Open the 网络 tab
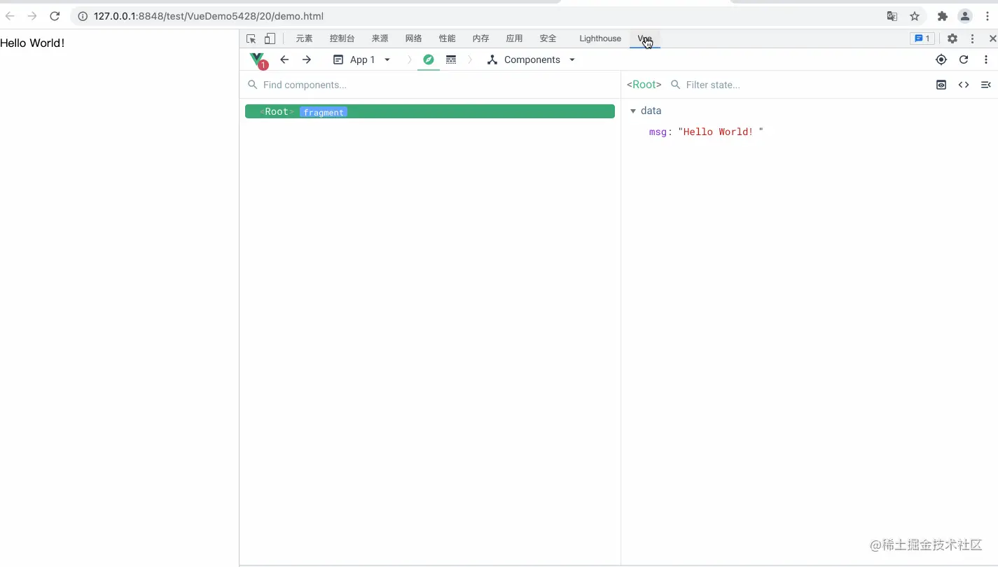The image size is (998, 567). point(414,38)
